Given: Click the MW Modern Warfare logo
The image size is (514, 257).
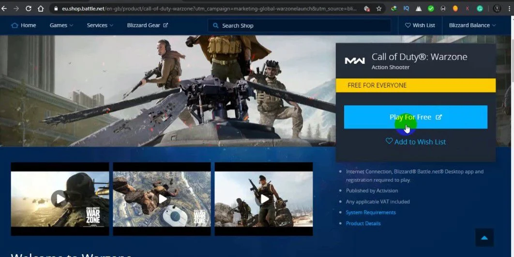Looking at the screenshot, I should click(x=355, y=60).
